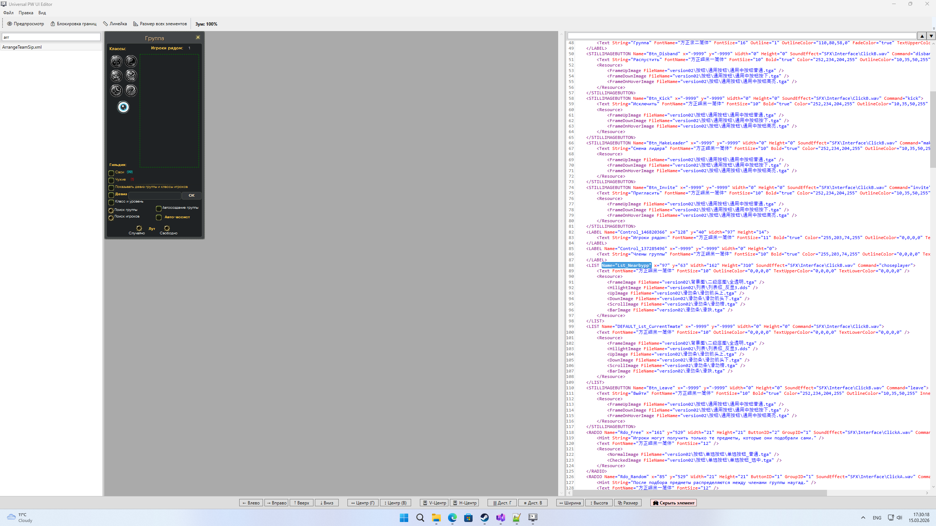This screenshot has height=526, width=936.
Task: Click the archer bow class icon
Action: (116, 90)
